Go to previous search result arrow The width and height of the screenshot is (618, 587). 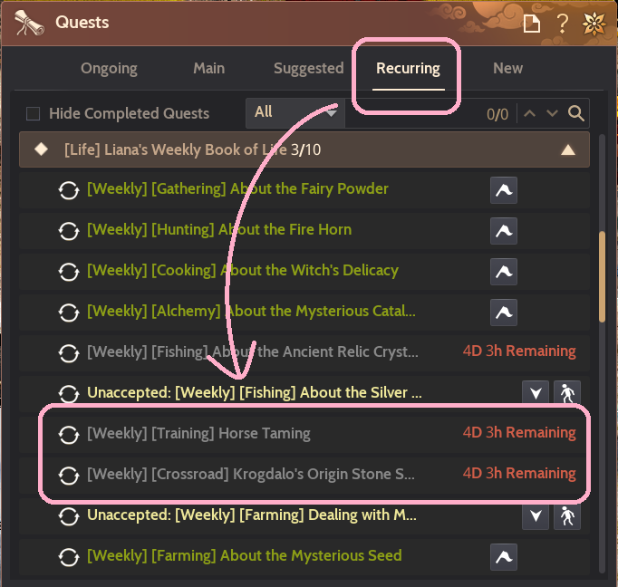[x=530, y=113]
